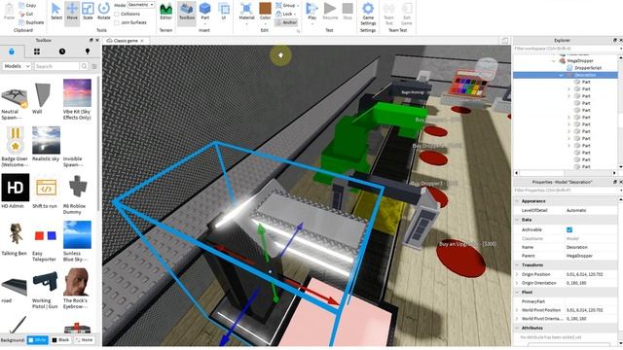Click the Resume test button
623x350 pixels.
point(330,12)
